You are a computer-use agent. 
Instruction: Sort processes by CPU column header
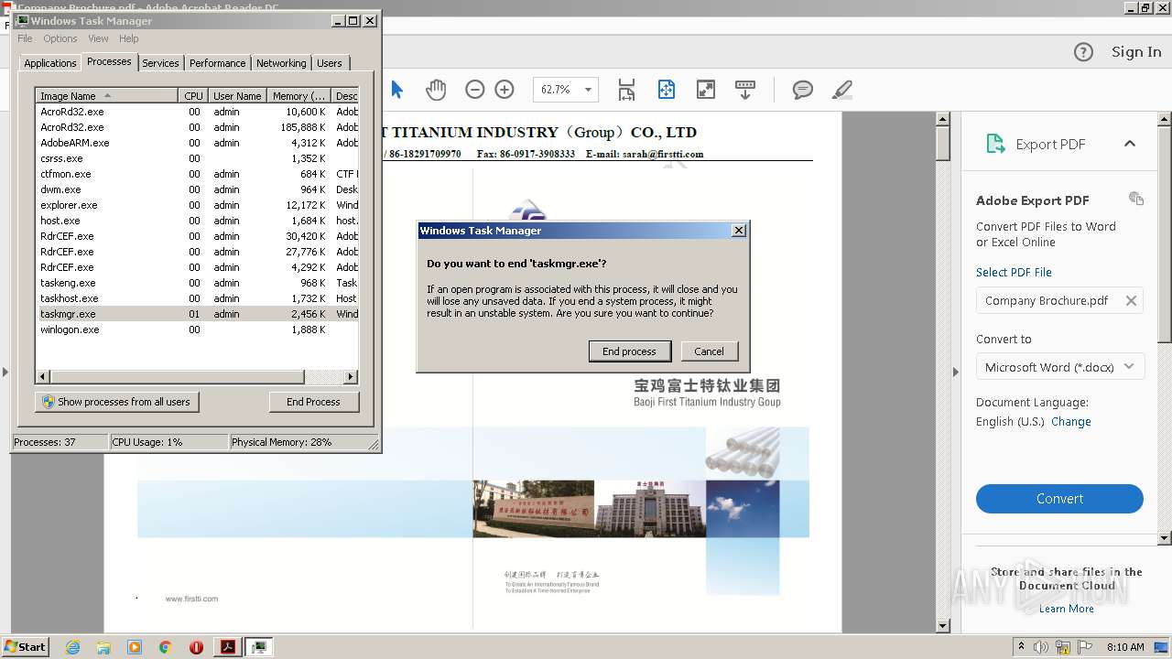click(193, 96)
